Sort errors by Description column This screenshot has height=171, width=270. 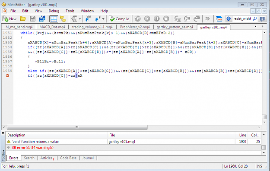[x=57, y=135]
